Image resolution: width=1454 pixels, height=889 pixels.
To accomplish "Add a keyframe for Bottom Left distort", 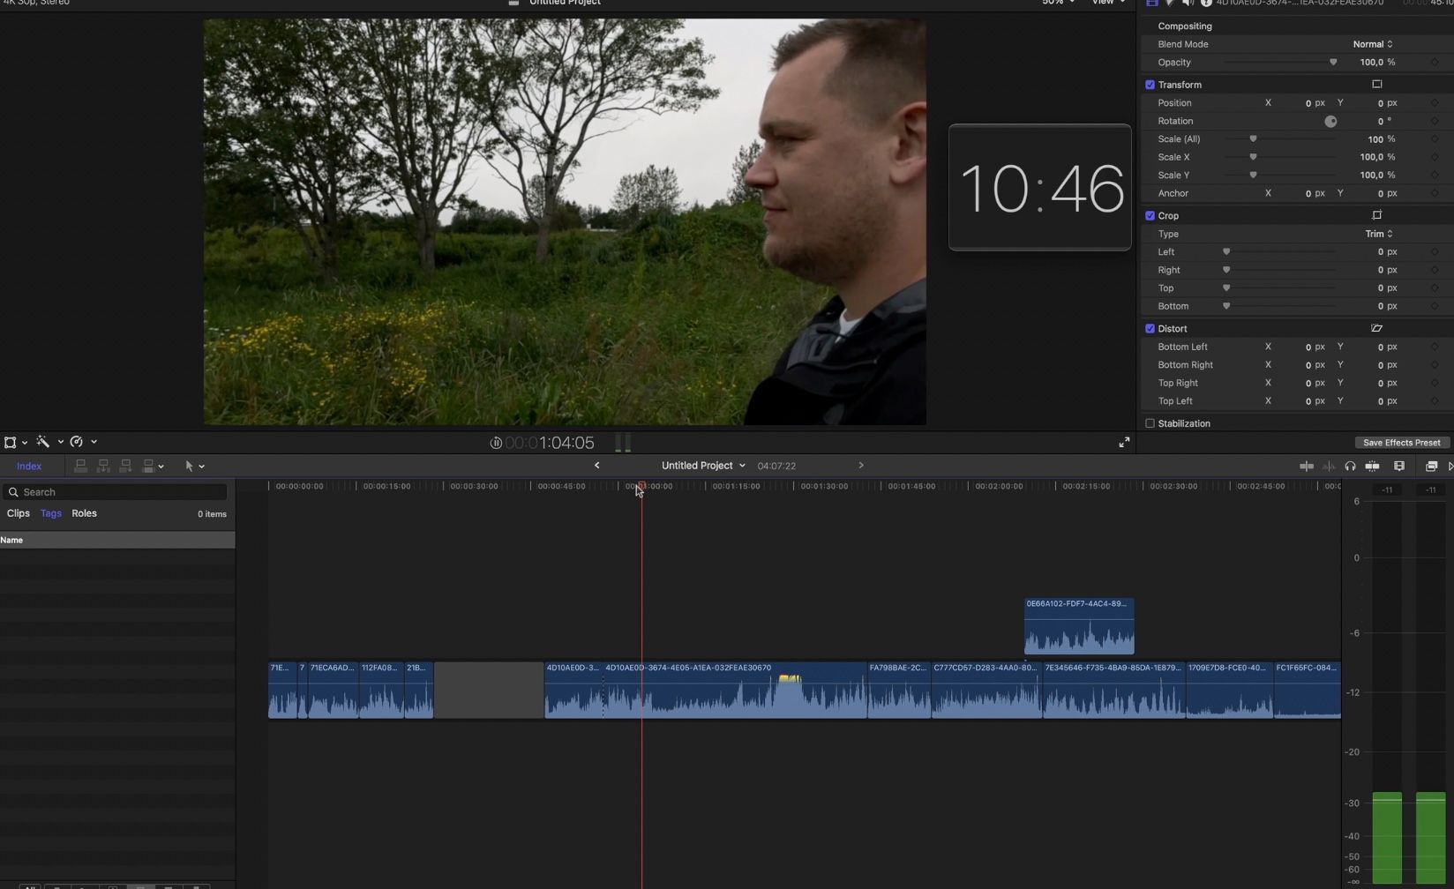I will tap(1435, 347).
